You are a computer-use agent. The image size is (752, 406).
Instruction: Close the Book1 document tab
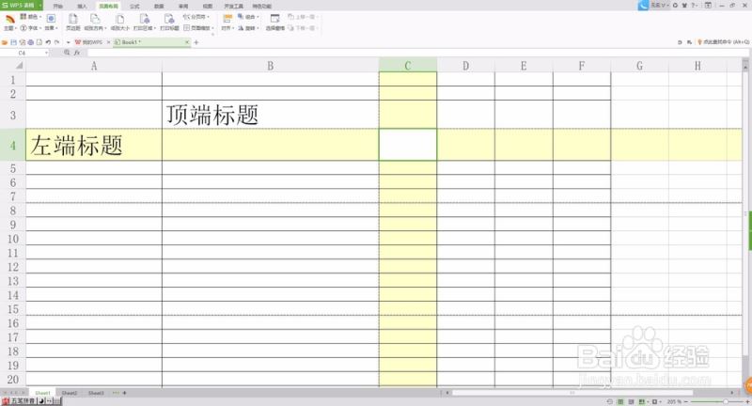tap(187, 42)
